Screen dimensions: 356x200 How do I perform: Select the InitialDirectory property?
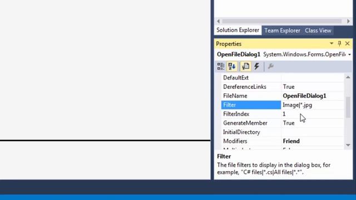tap(251, 132)
